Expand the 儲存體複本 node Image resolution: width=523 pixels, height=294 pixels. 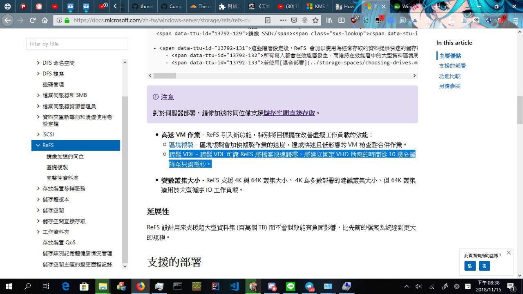(38, 200)
